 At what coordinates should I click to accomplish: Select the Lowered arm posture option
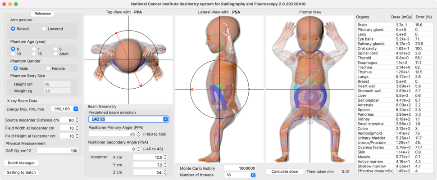tap(44, 29)
